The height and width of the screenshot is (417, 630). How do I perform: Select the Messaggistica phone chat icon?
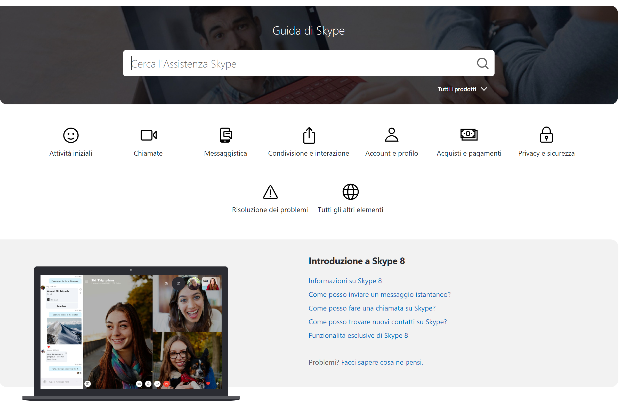[x=226, y=135]
